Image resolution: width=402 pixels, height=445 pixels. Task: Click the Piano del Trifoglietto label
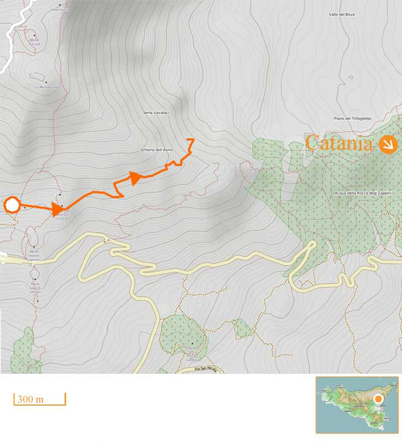[353, 118]
